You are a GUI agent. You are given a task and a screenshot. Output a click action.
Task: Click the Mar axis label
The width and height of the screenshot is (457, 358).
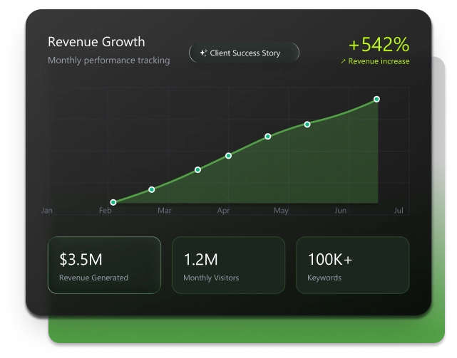165,211
